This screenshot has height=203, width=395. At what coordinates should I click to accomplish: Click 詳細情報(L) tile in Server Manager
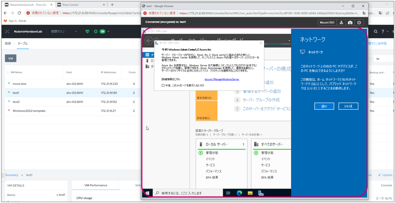pyautogui.click(x=207, y=111)
